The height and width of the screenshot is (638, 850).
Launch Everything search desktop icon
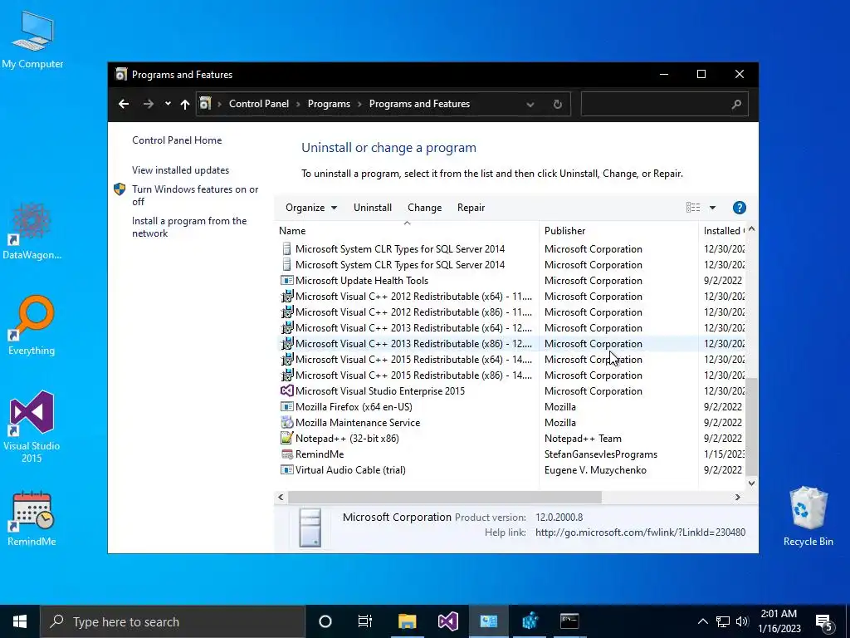[x=32, y=326]
